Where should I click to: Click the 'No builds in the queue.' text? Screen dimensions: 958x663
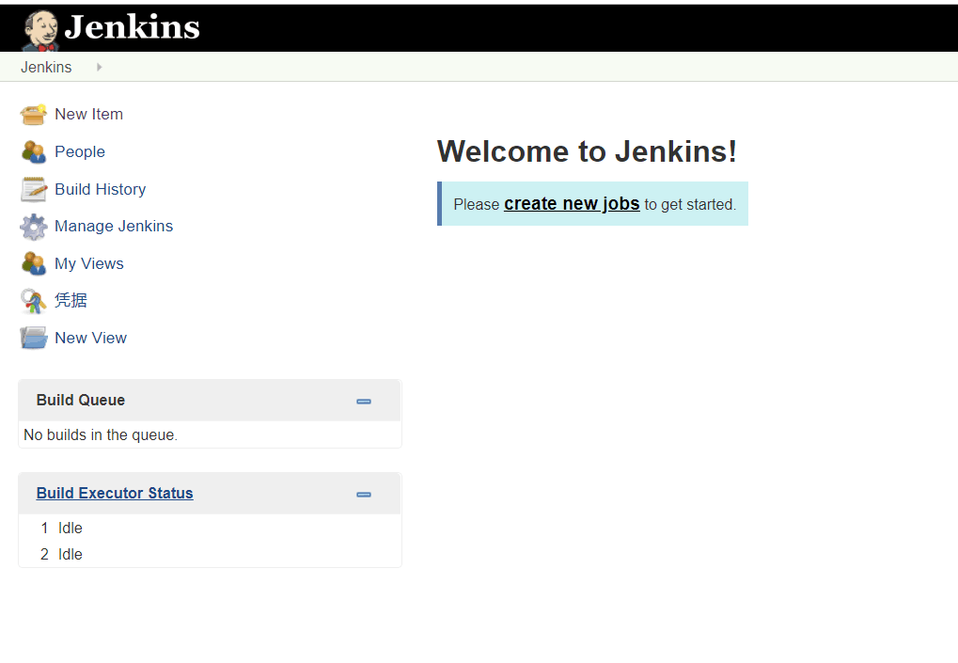(x=101, y=435)
